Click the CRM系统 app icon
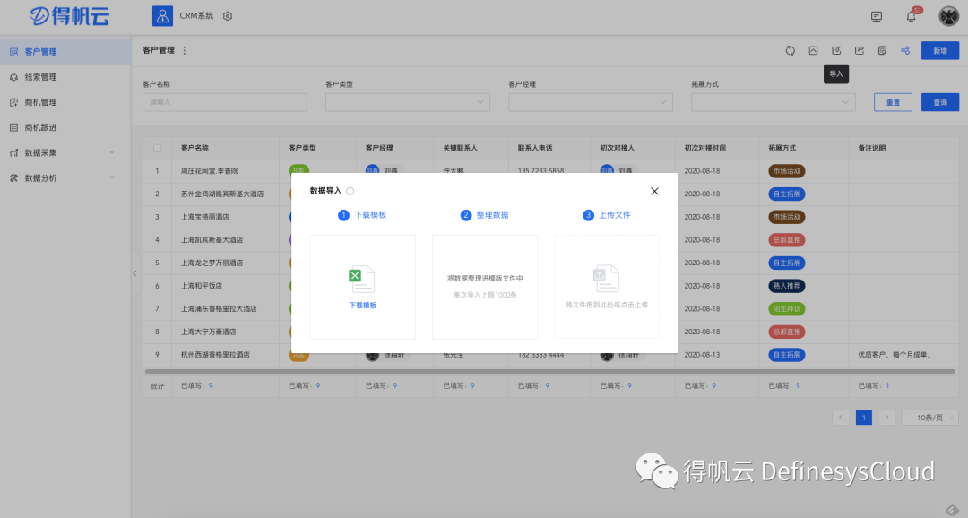Viewport: 968px width, 518px height. point(162,16)
